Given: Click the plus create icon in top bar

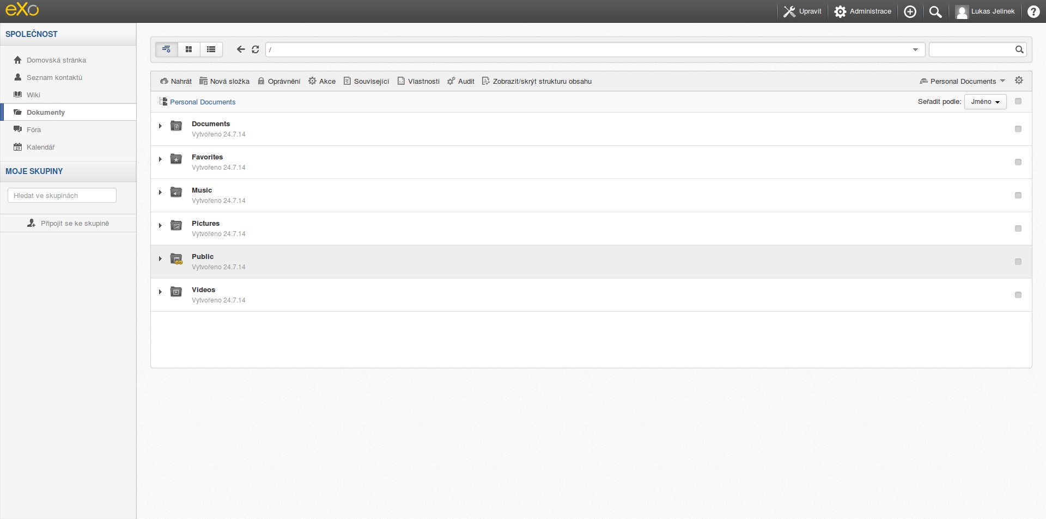Looking at the screenshot, I should point(910,11).
